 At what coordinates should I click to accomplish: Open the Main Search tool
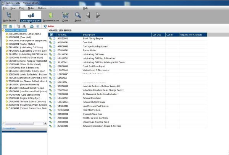coord(9,17)
